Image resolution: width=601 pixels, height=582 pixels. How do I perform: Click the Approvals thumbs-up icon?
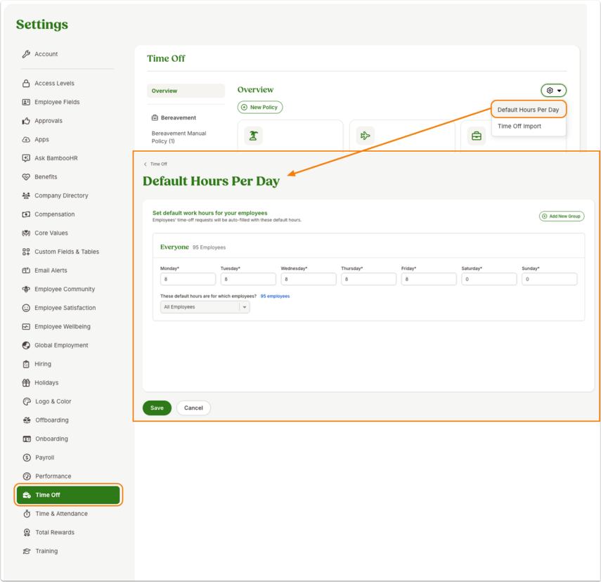click(26, 121)
